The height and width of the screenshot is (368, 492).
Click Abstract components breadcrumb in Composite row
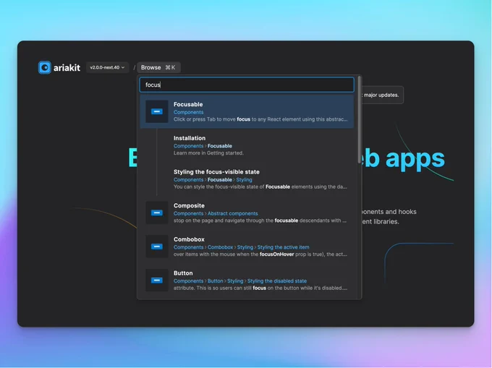point(232,213)
